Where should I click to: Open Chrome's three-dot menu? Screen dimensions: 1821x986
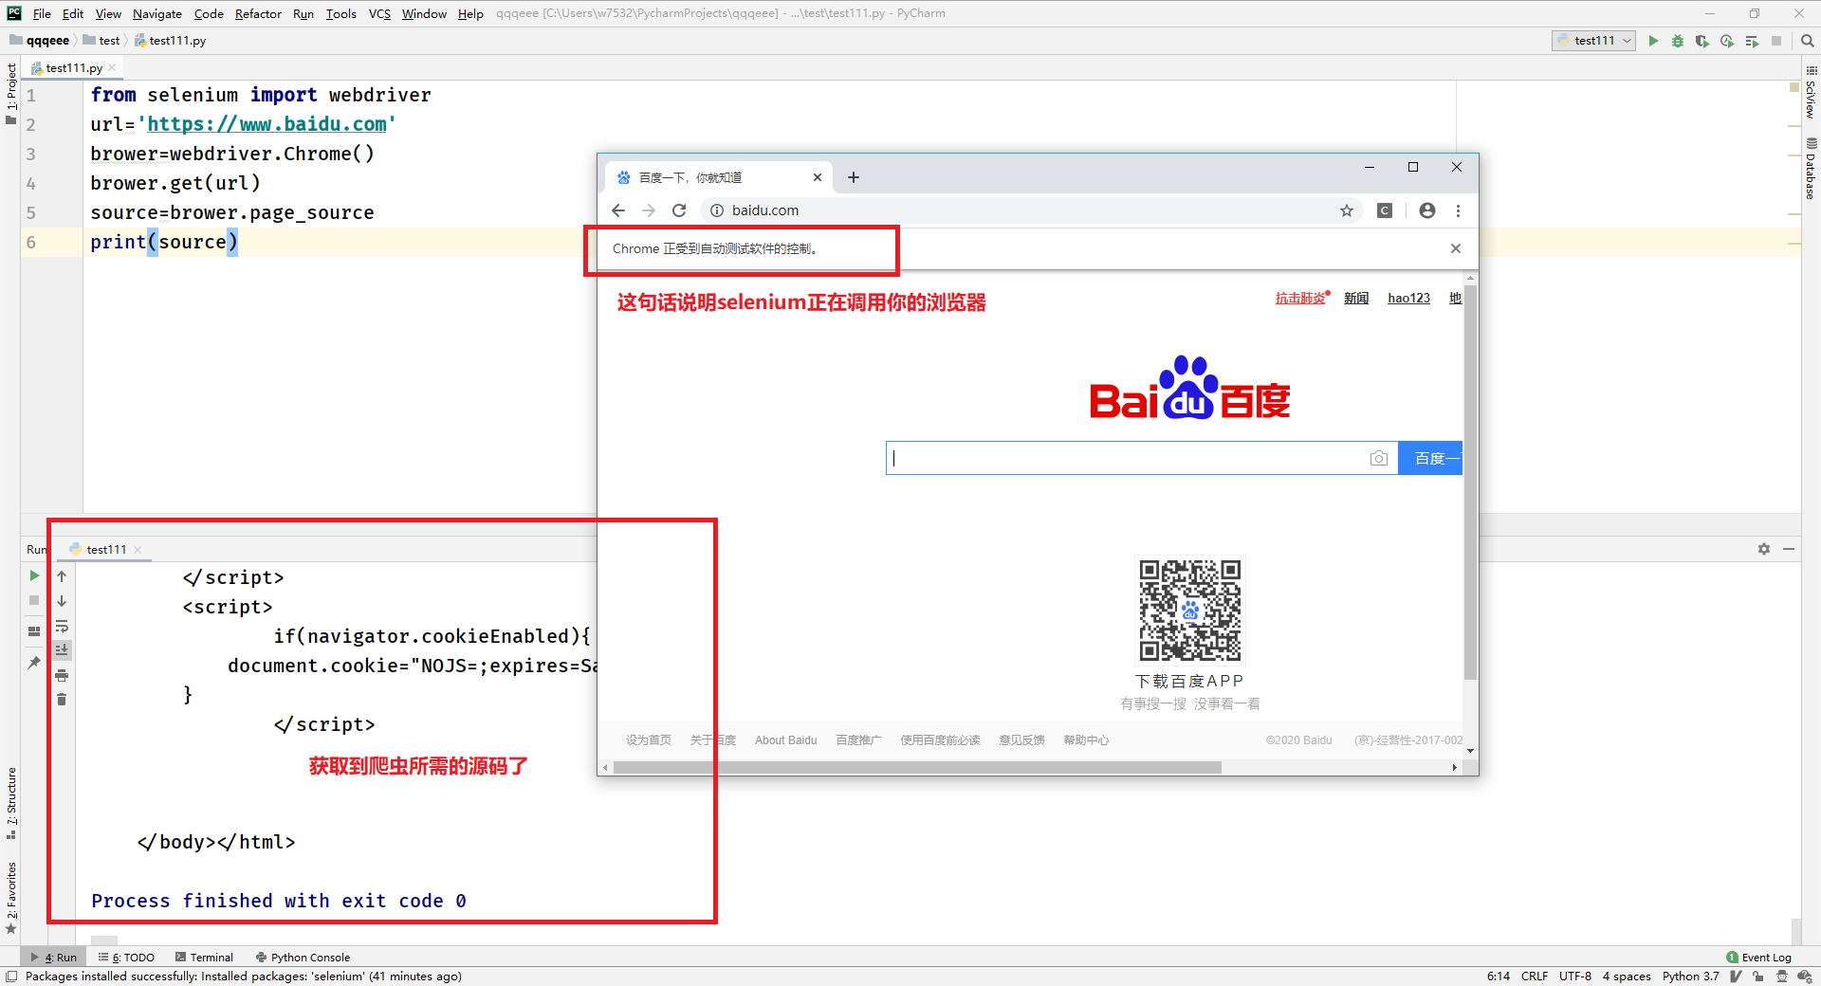click(1459, 210)
